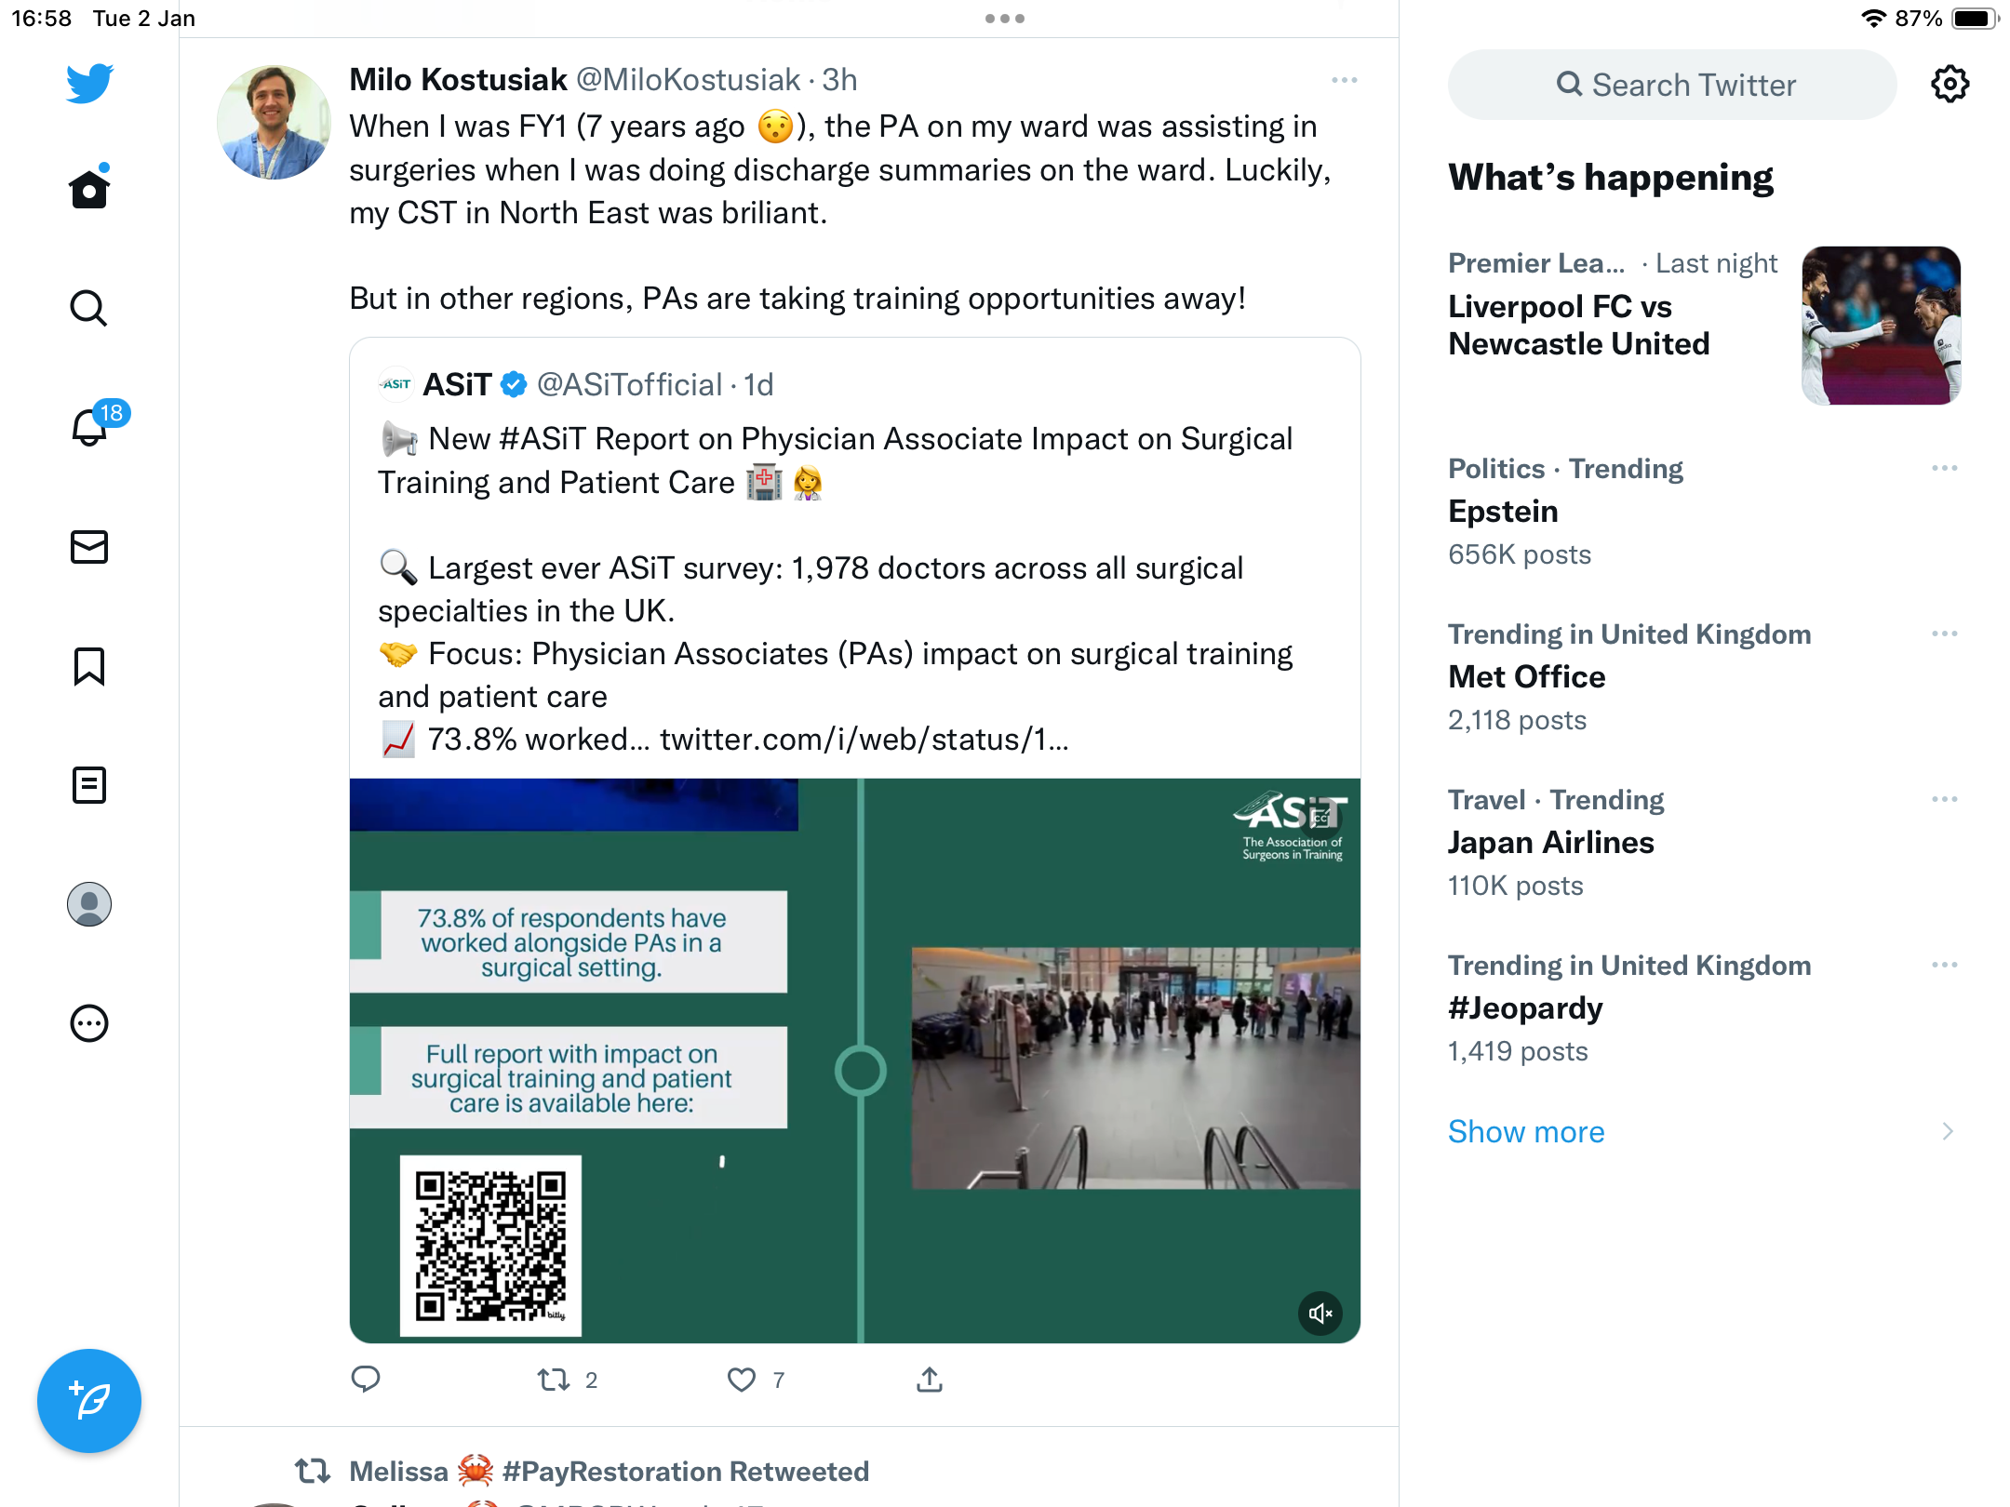Open the Liverpool FC vs Newcastle thumbnail
Viewport: 2010px width, 1507px height.
1881,326
